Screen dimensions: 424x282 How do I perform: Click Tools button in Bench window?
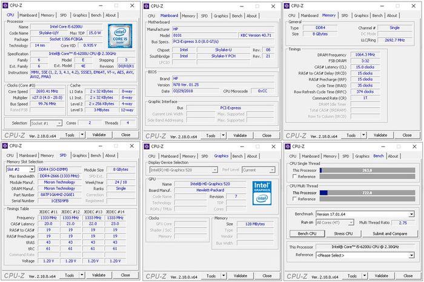coord(352,276)
